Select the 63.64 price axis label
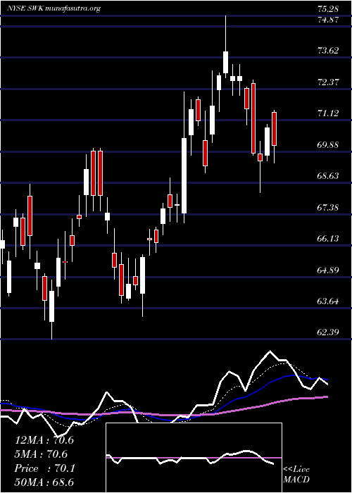 (329, 301)
